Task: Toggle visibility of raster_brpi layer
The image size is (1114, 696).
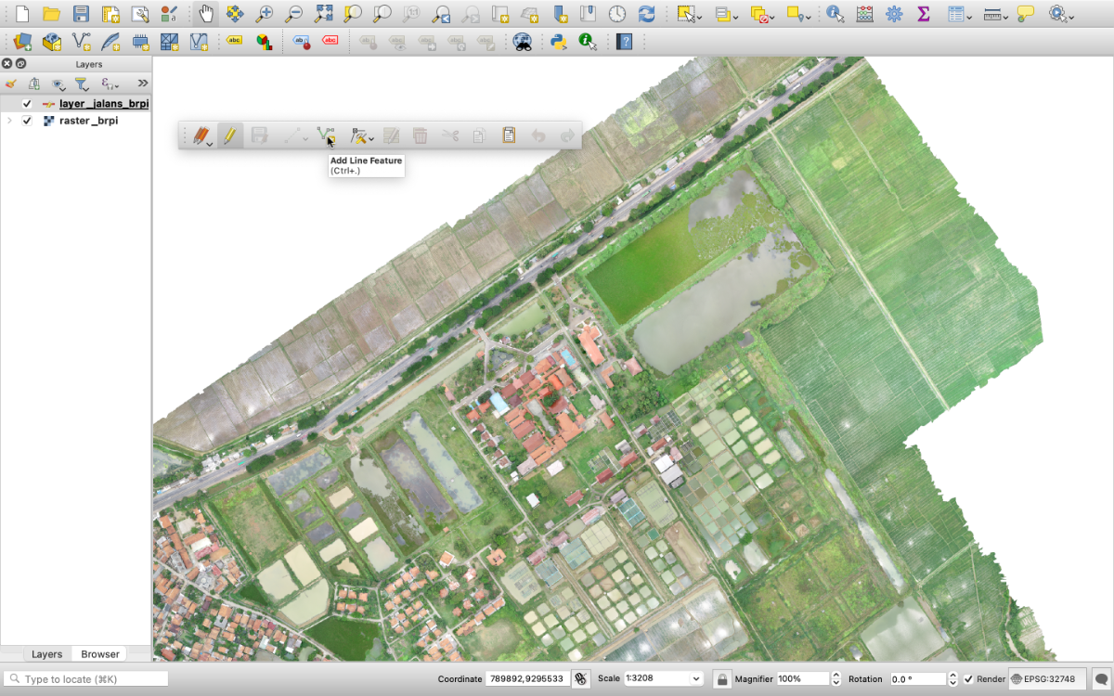Action: (27, 121)
